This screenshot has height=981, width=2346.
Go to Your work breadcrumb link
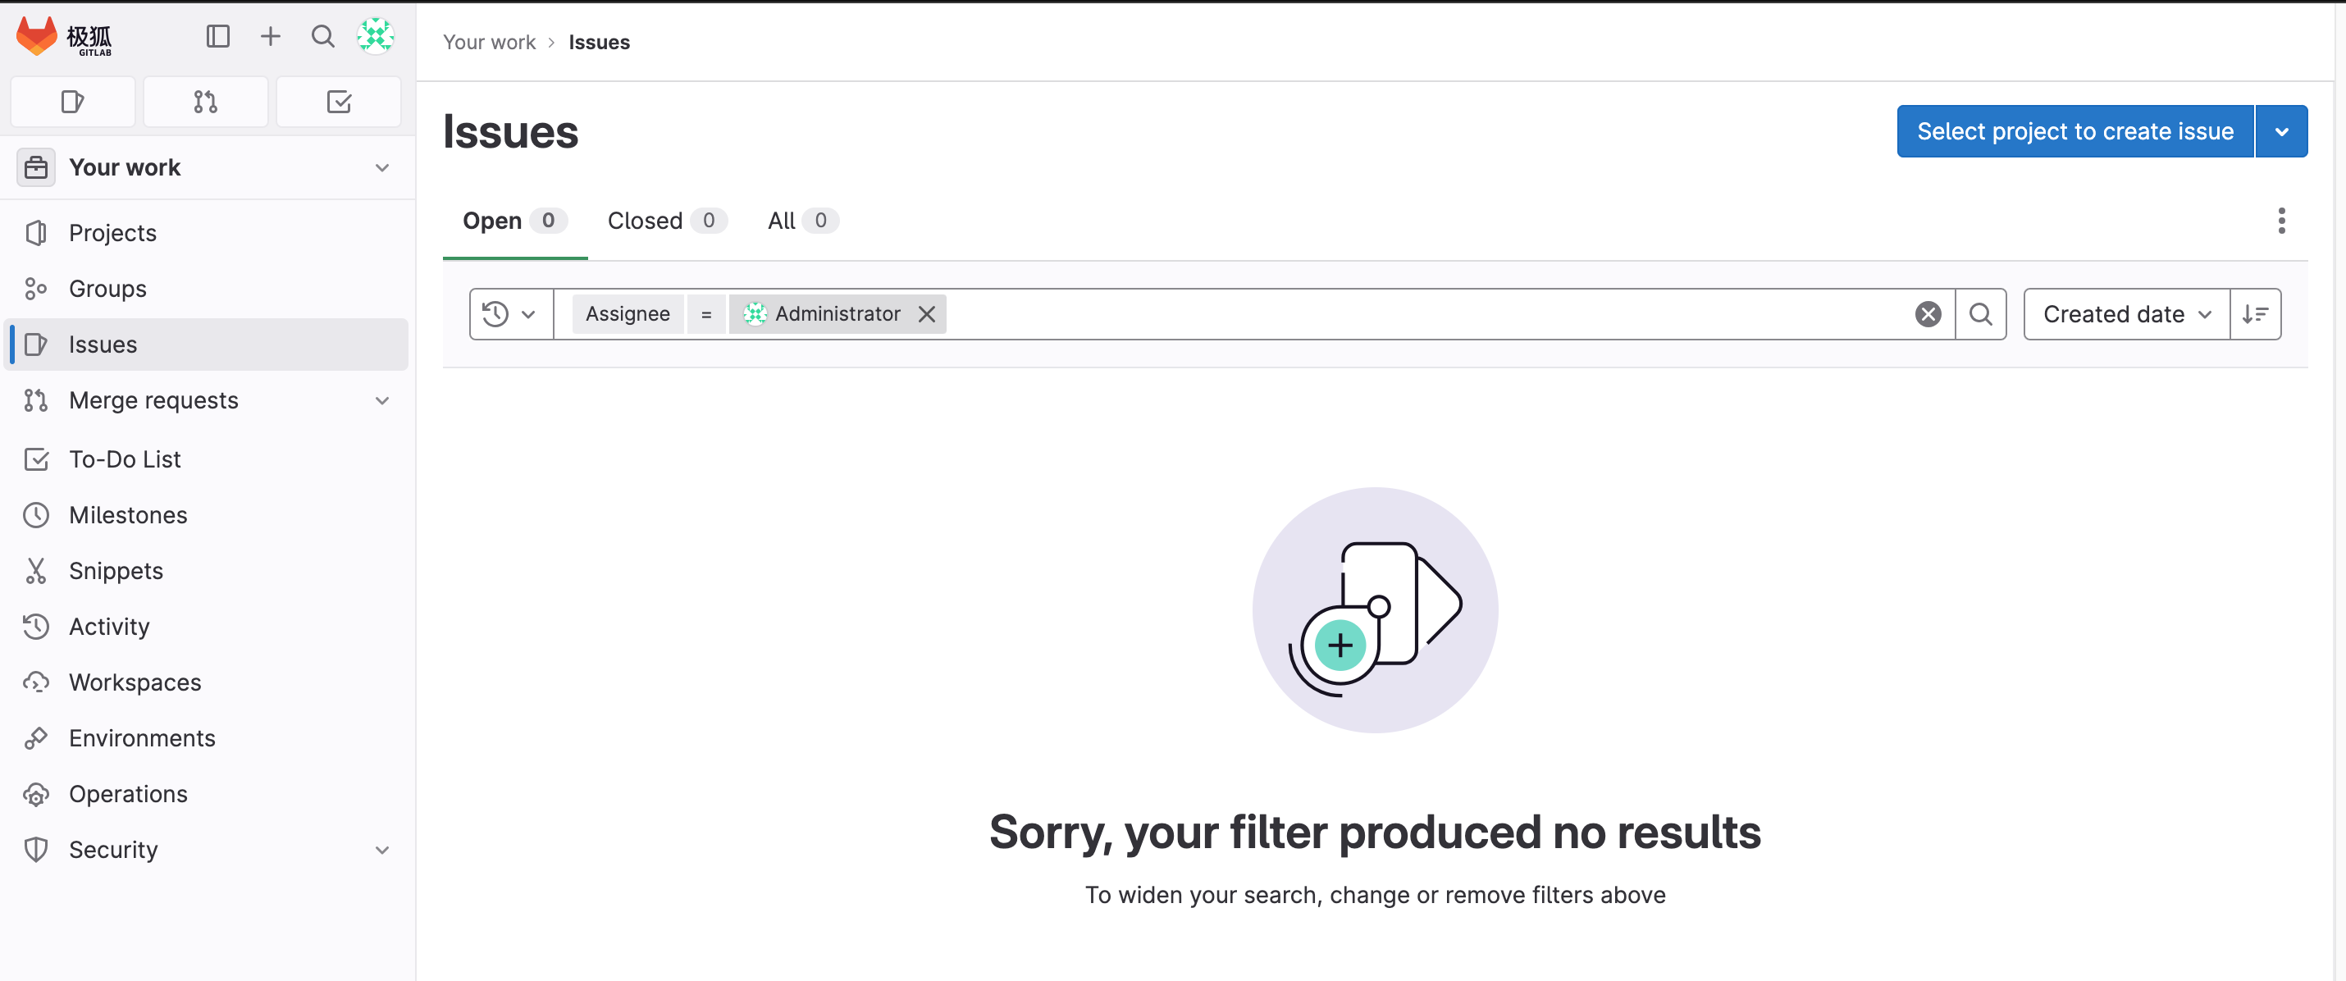489,42
